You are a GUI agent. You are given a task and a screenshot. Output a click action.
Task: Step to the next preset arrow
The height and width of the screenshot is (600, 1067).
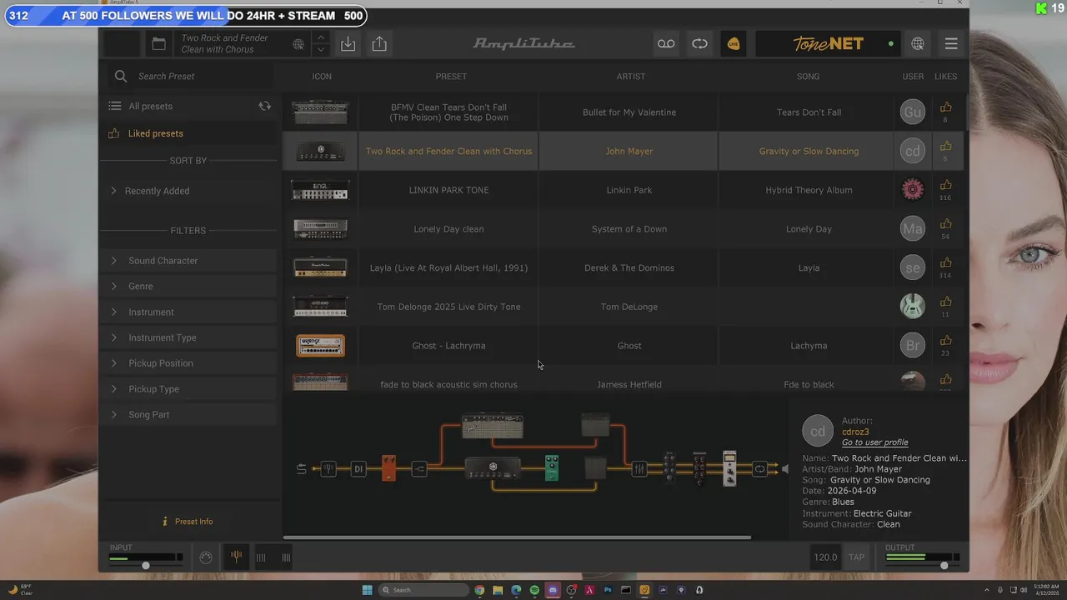[x=321, y=50]
